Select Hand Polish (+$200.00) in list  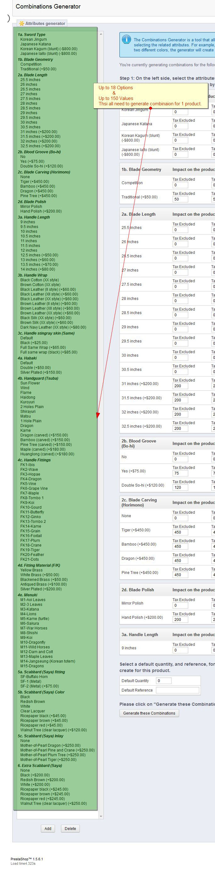pos(41,211)
